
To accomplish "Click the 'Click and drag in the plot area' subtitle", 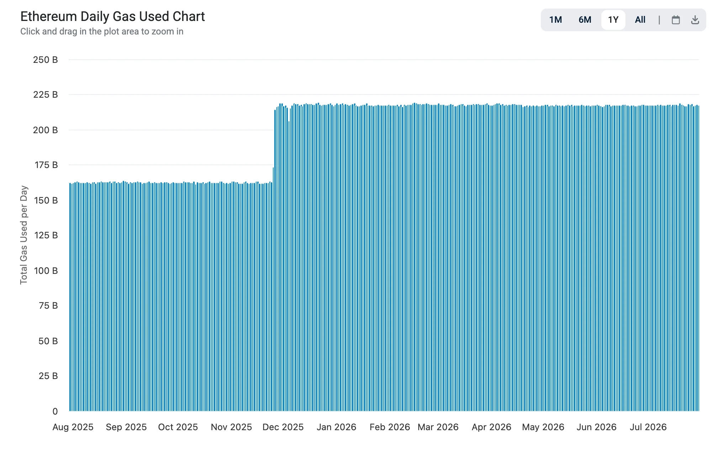I will (102, 32).
